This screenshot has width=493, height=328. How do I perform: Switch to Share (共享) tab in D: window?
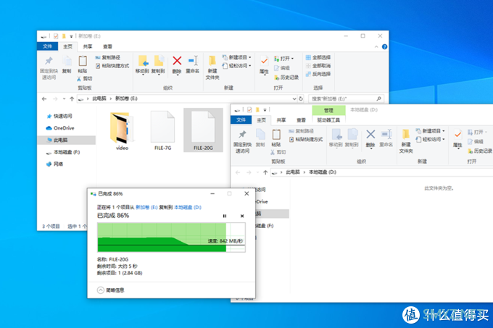(281, 120)
